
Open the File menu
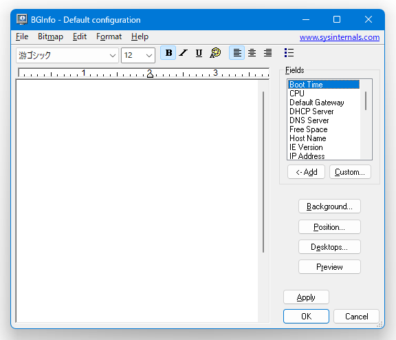pyautogui.click(x=22, y=36)
